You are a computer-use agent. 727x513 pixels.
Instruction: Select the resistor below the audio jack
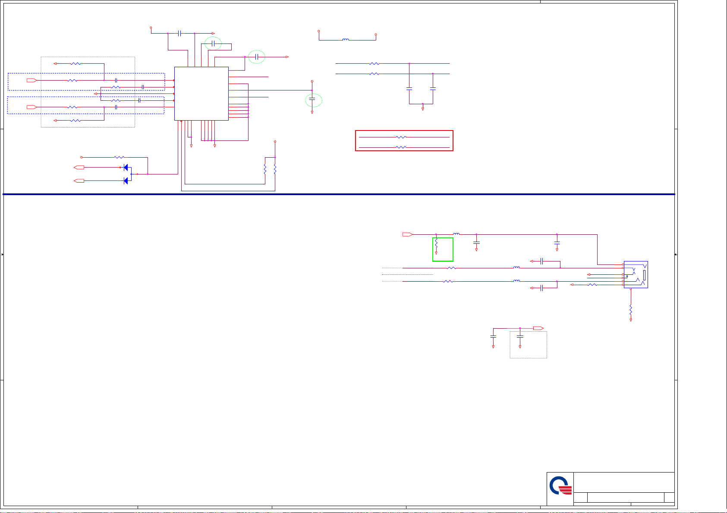631,309
